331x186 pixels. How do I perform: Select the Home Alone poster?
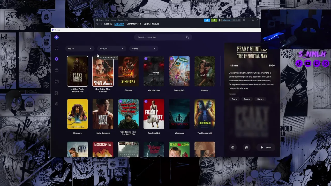[x=179, y=149]
